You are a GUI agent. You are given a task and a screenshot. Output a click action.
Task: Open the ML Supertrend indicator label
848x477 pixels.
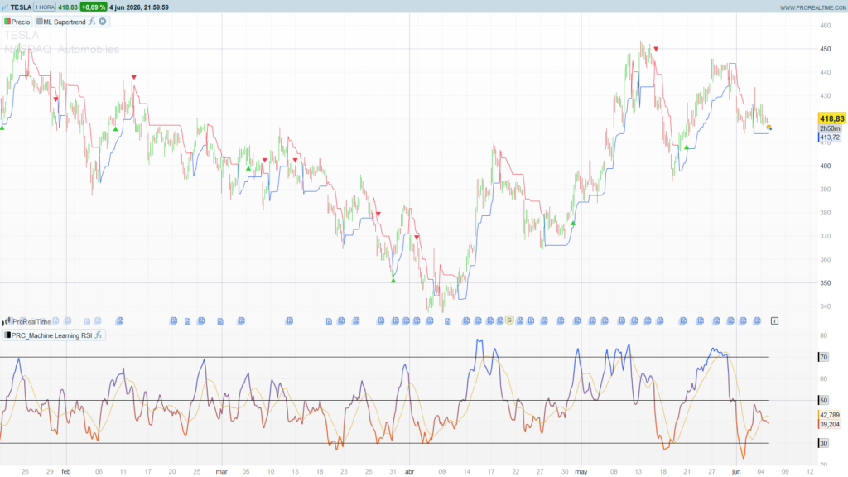point(65,22)
